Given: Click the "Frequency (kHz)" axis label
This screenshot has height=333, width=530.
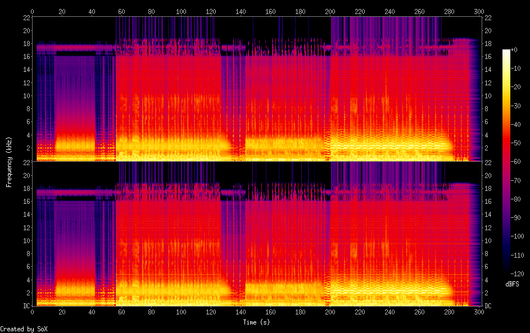Looking at the screenshot, I should coord(9,162).
